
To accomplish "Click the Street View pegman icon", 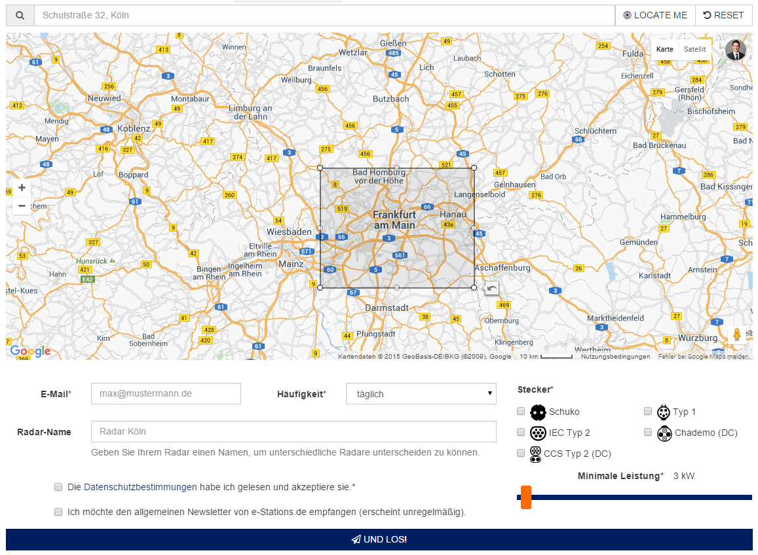I will click(x=737, y=334).
